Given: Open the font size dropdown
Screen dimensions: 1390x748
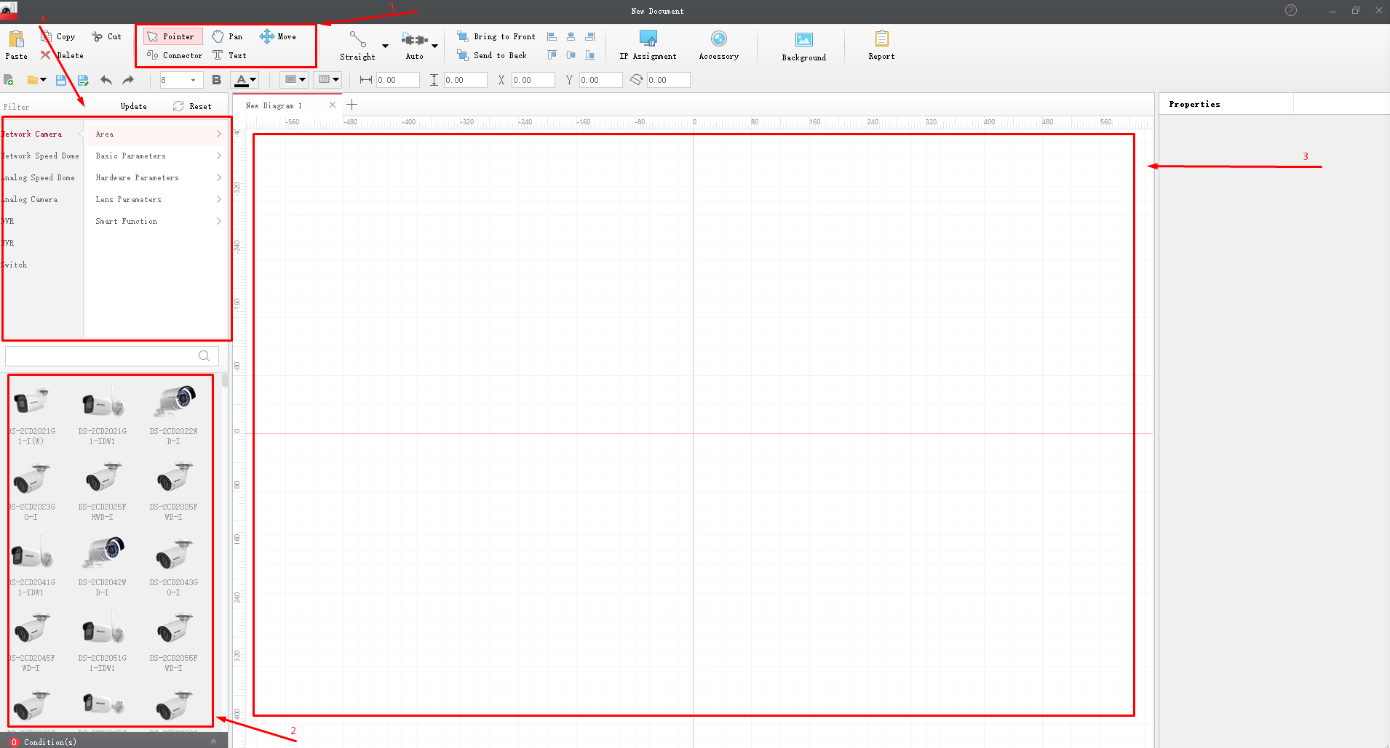Looking at the screenshot, I should (193, 80).
